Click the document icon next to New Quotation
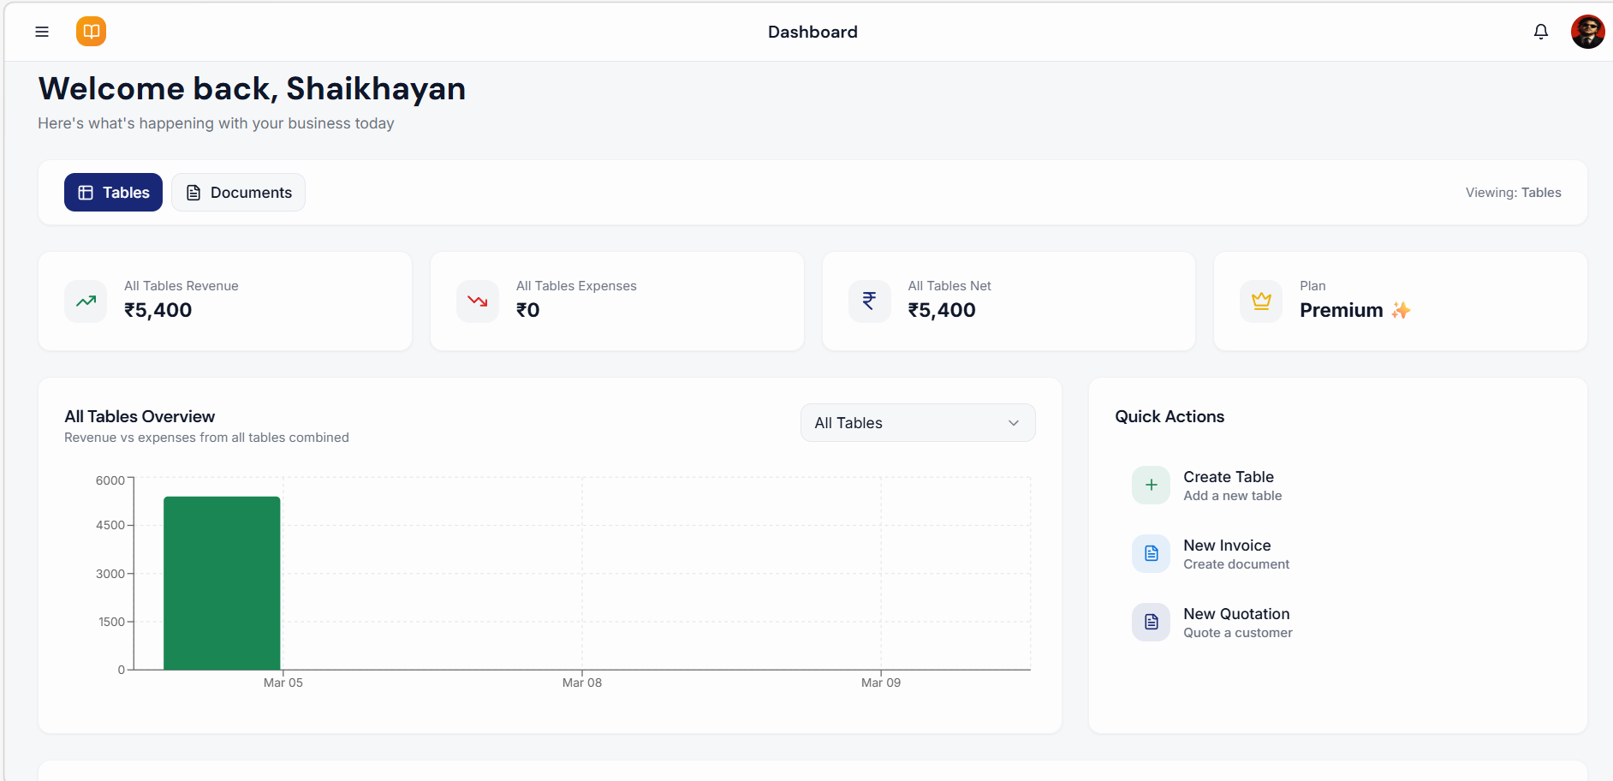Image resolution: width=1613 pixels, height=781 pixels. (x=1151, y=622)
